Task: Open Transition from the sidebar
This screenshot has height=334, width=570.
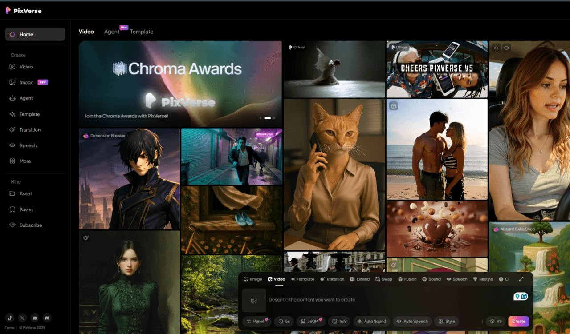Action: (30, 130)
